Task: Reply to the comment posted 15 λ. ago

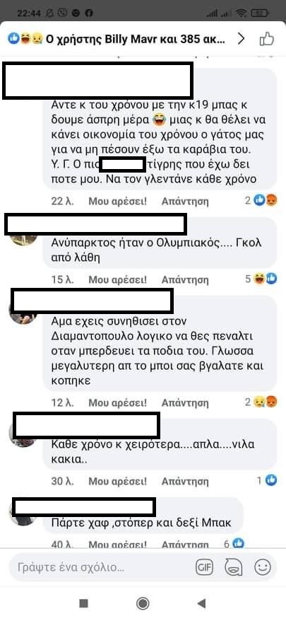Action: click(185, 279)
